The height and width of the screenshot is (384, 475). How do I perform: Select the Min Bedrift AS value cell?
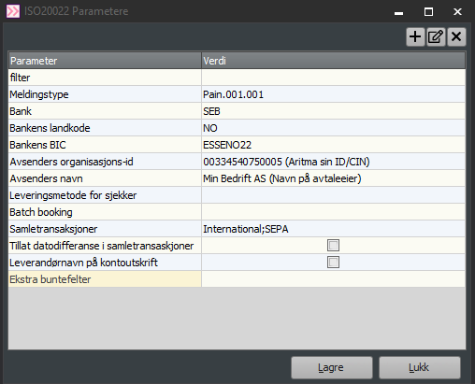333,178
